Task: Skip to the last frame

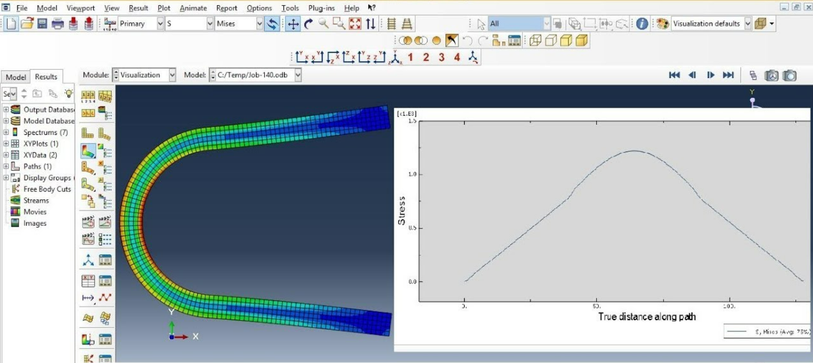Action: (x=728, y=75)
